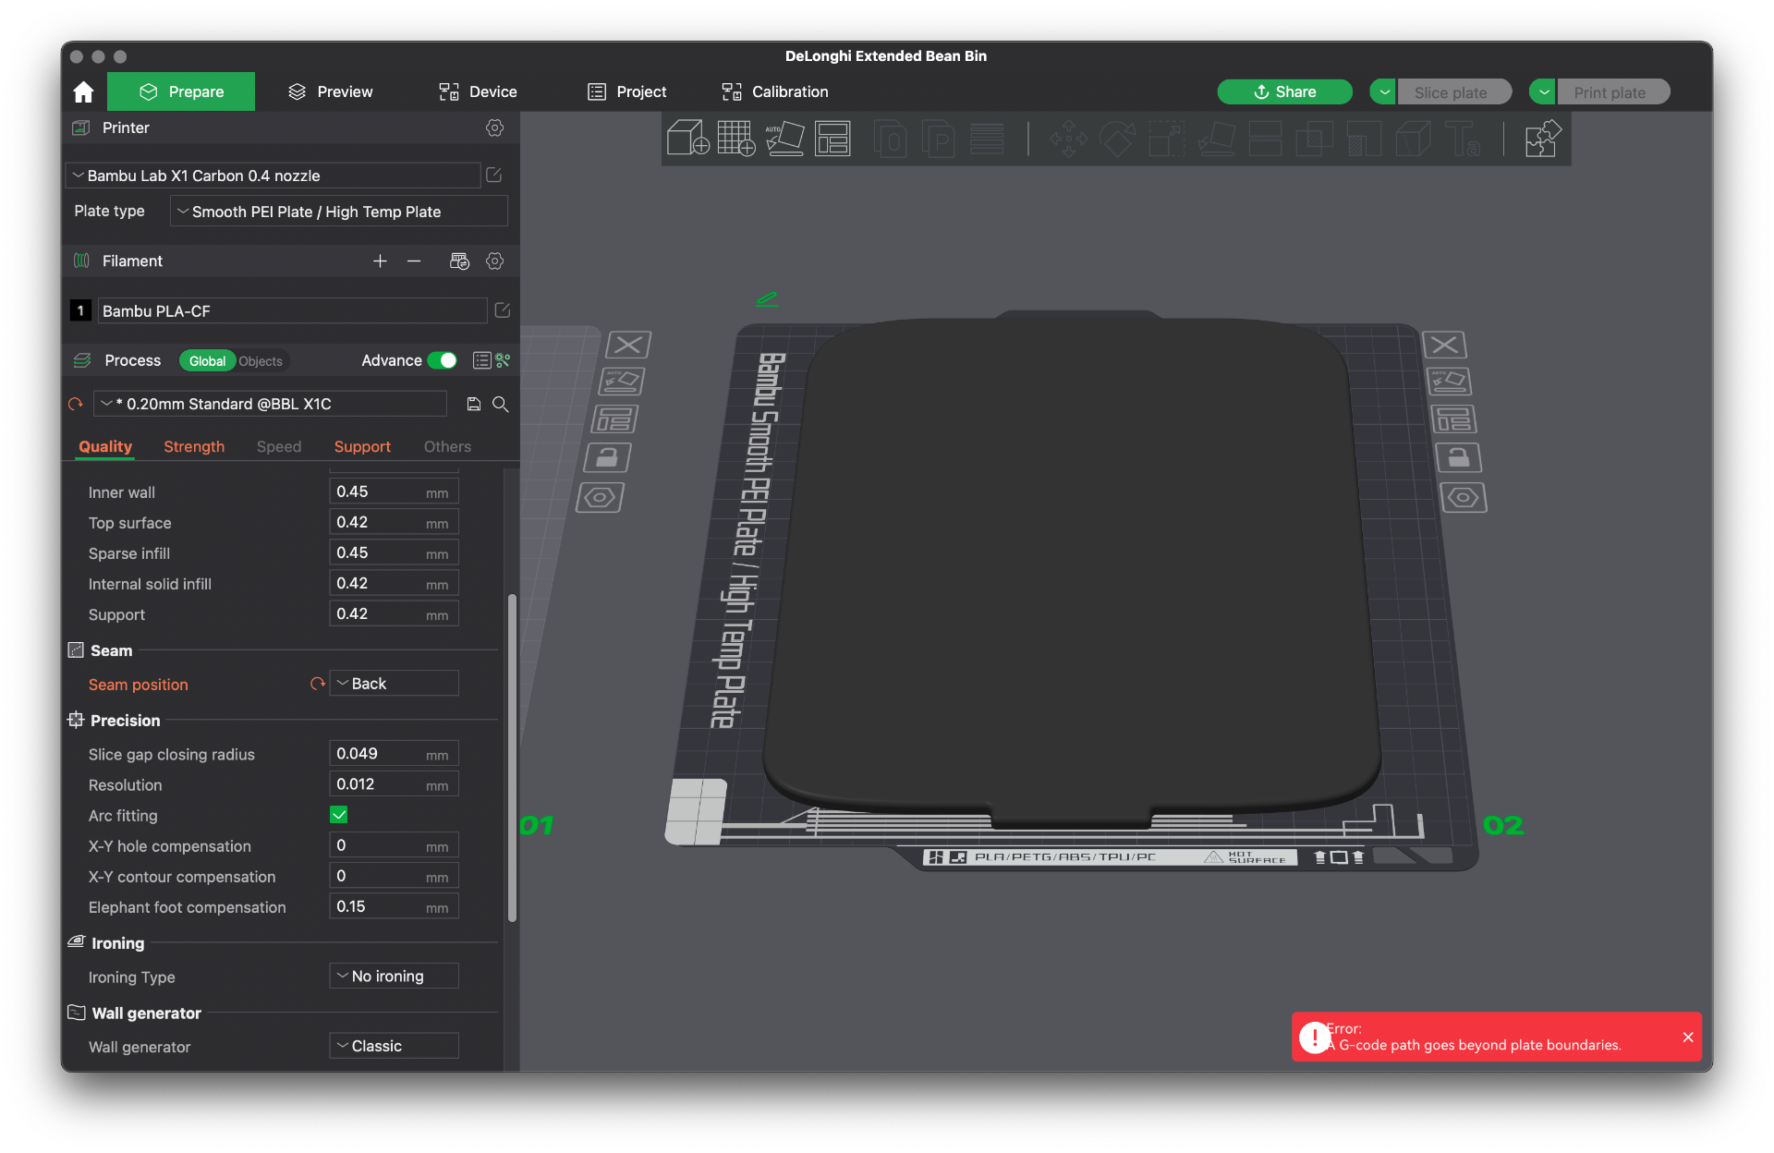Click the add filament plus icon
The height and width of the screenshot is (1153, 1774).
pos(380,261)
